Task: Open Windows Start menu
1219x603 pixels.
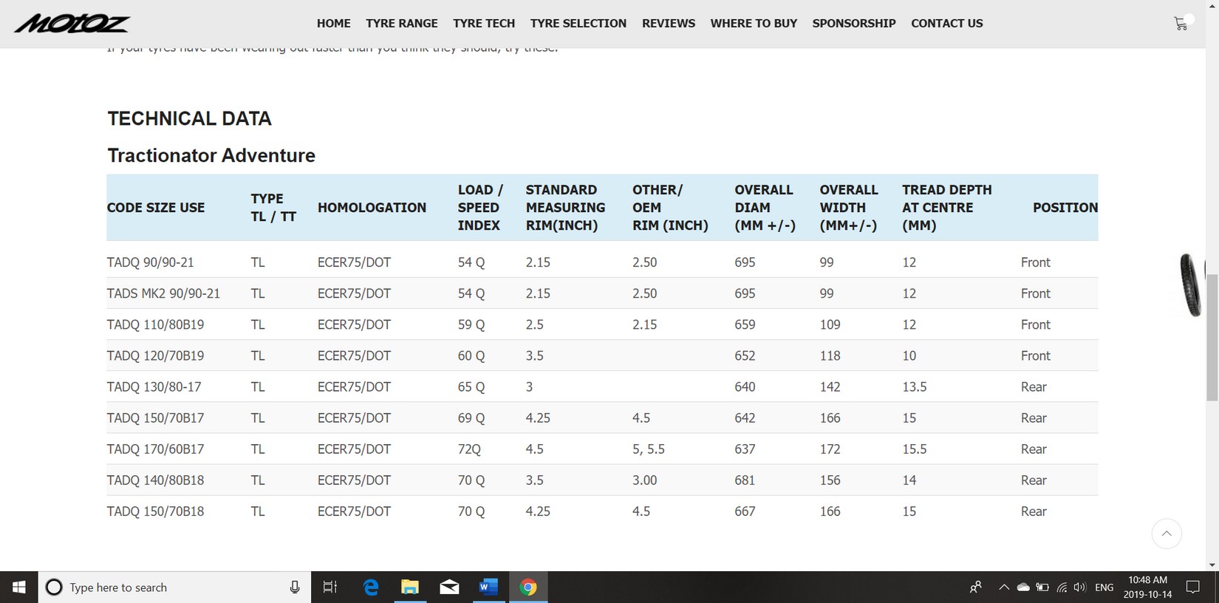Action: pyautogui.click(x=19, y=587)
